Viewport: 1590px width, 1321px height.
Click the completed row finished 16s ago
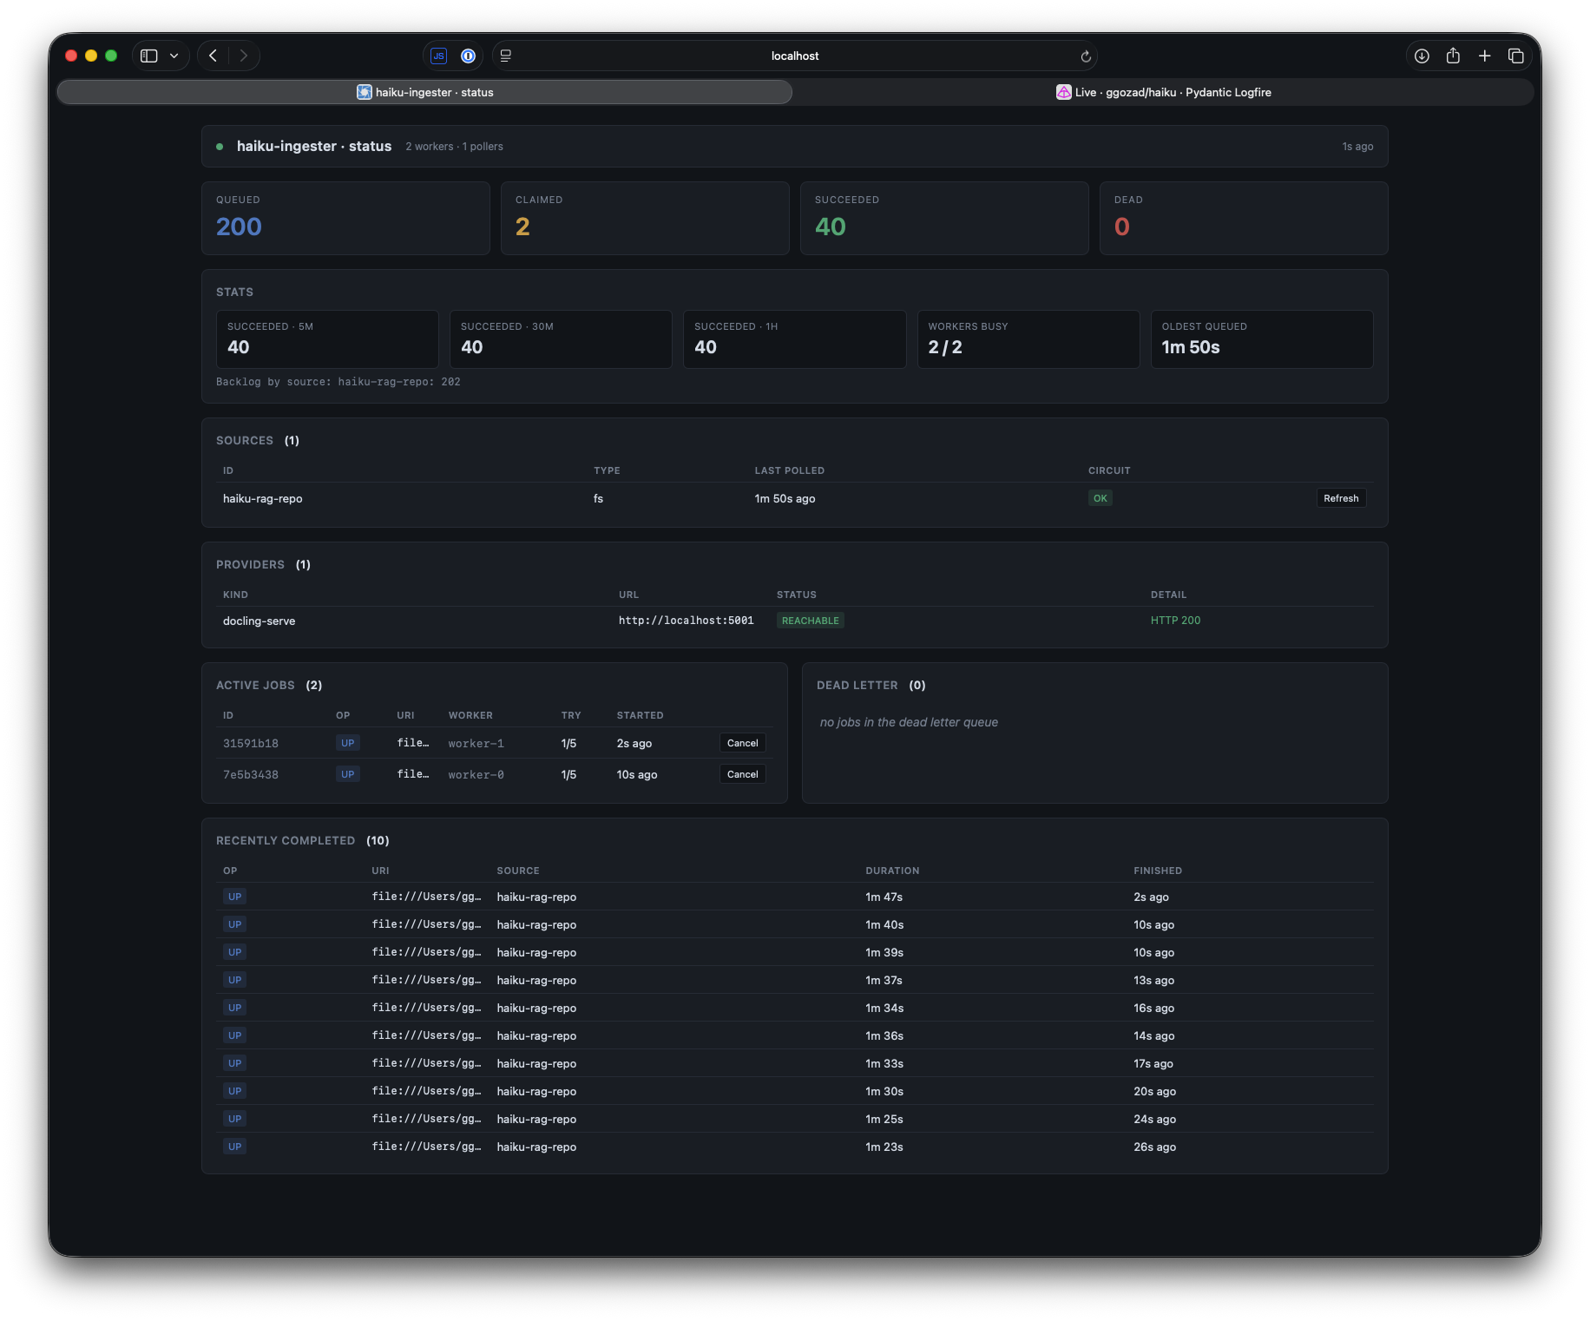click(794, 1008)
